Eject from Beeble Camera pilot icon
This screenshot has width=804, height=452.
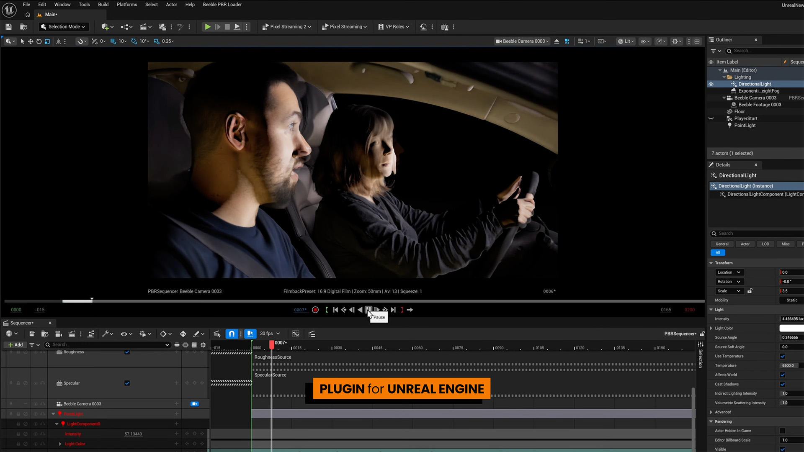point(557,41)
